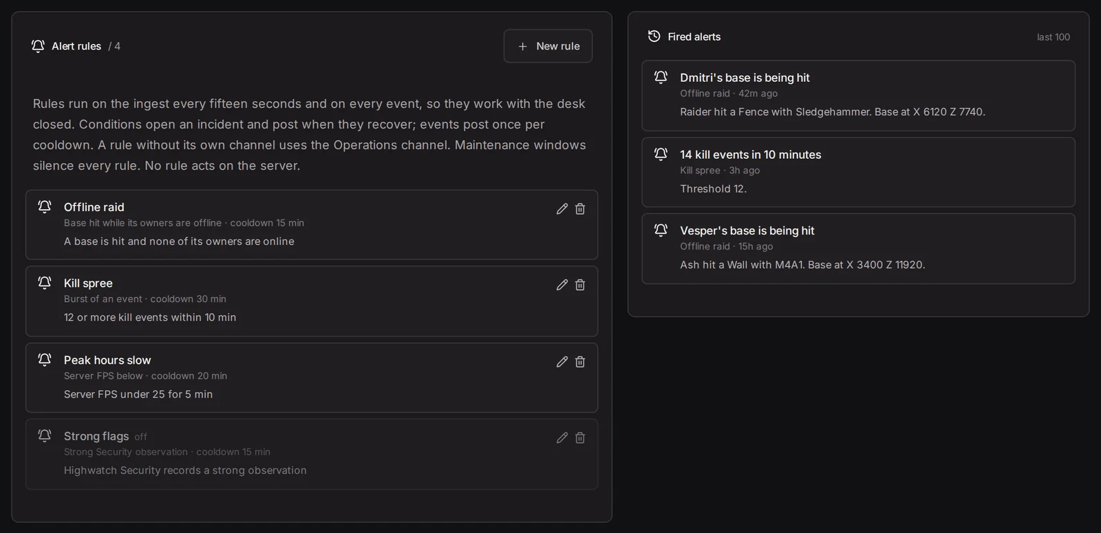Click the bell icon on Offline raid rule
Screen dimensions: 1101x533
[x=45, y=206]
